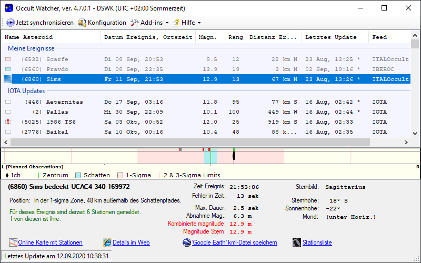Click the Google Earth globe icon
This screenshot has height=263, width=421.
(x=187, y=242)
